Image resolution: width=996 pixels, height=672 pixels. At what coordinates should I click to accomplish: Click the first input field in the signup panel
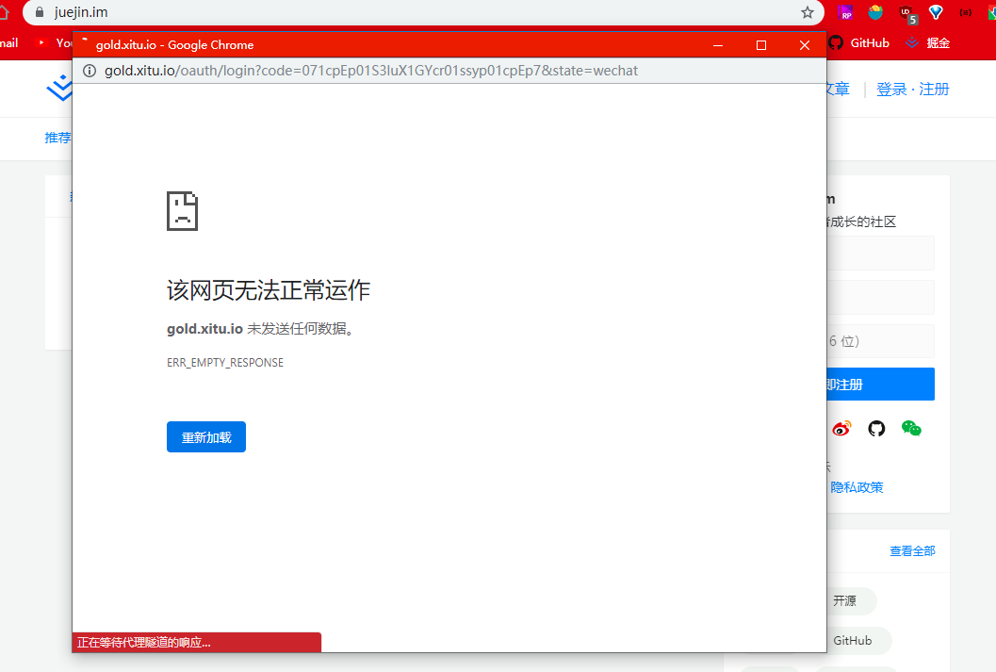880,253
